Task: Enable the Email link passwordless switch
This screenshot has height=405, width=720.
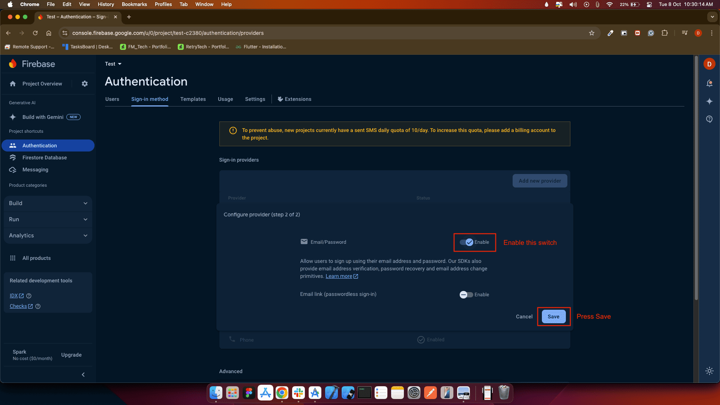Action: tap(466, 295)
